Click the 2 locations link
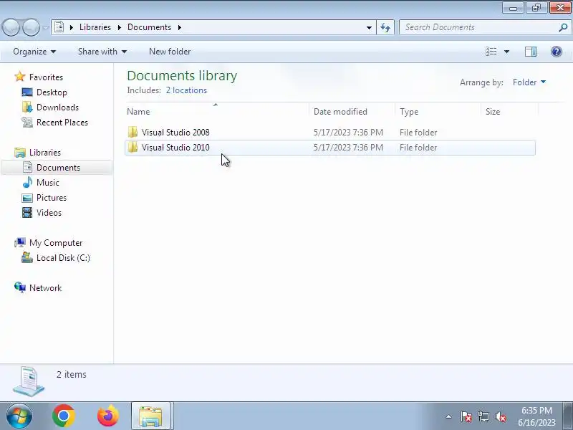This screenshot has height=430, width=573. [186, 90]
